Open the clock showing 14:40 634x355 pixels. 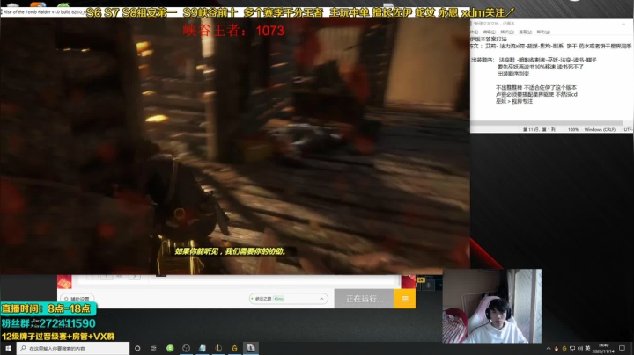pos(603,348)
